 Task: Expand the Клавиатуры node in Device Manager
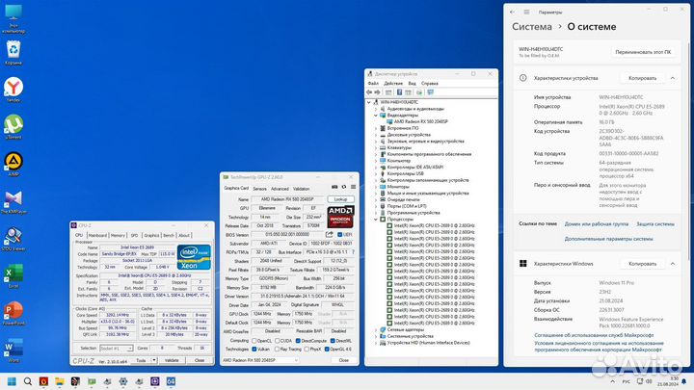[x=376, y=147]
